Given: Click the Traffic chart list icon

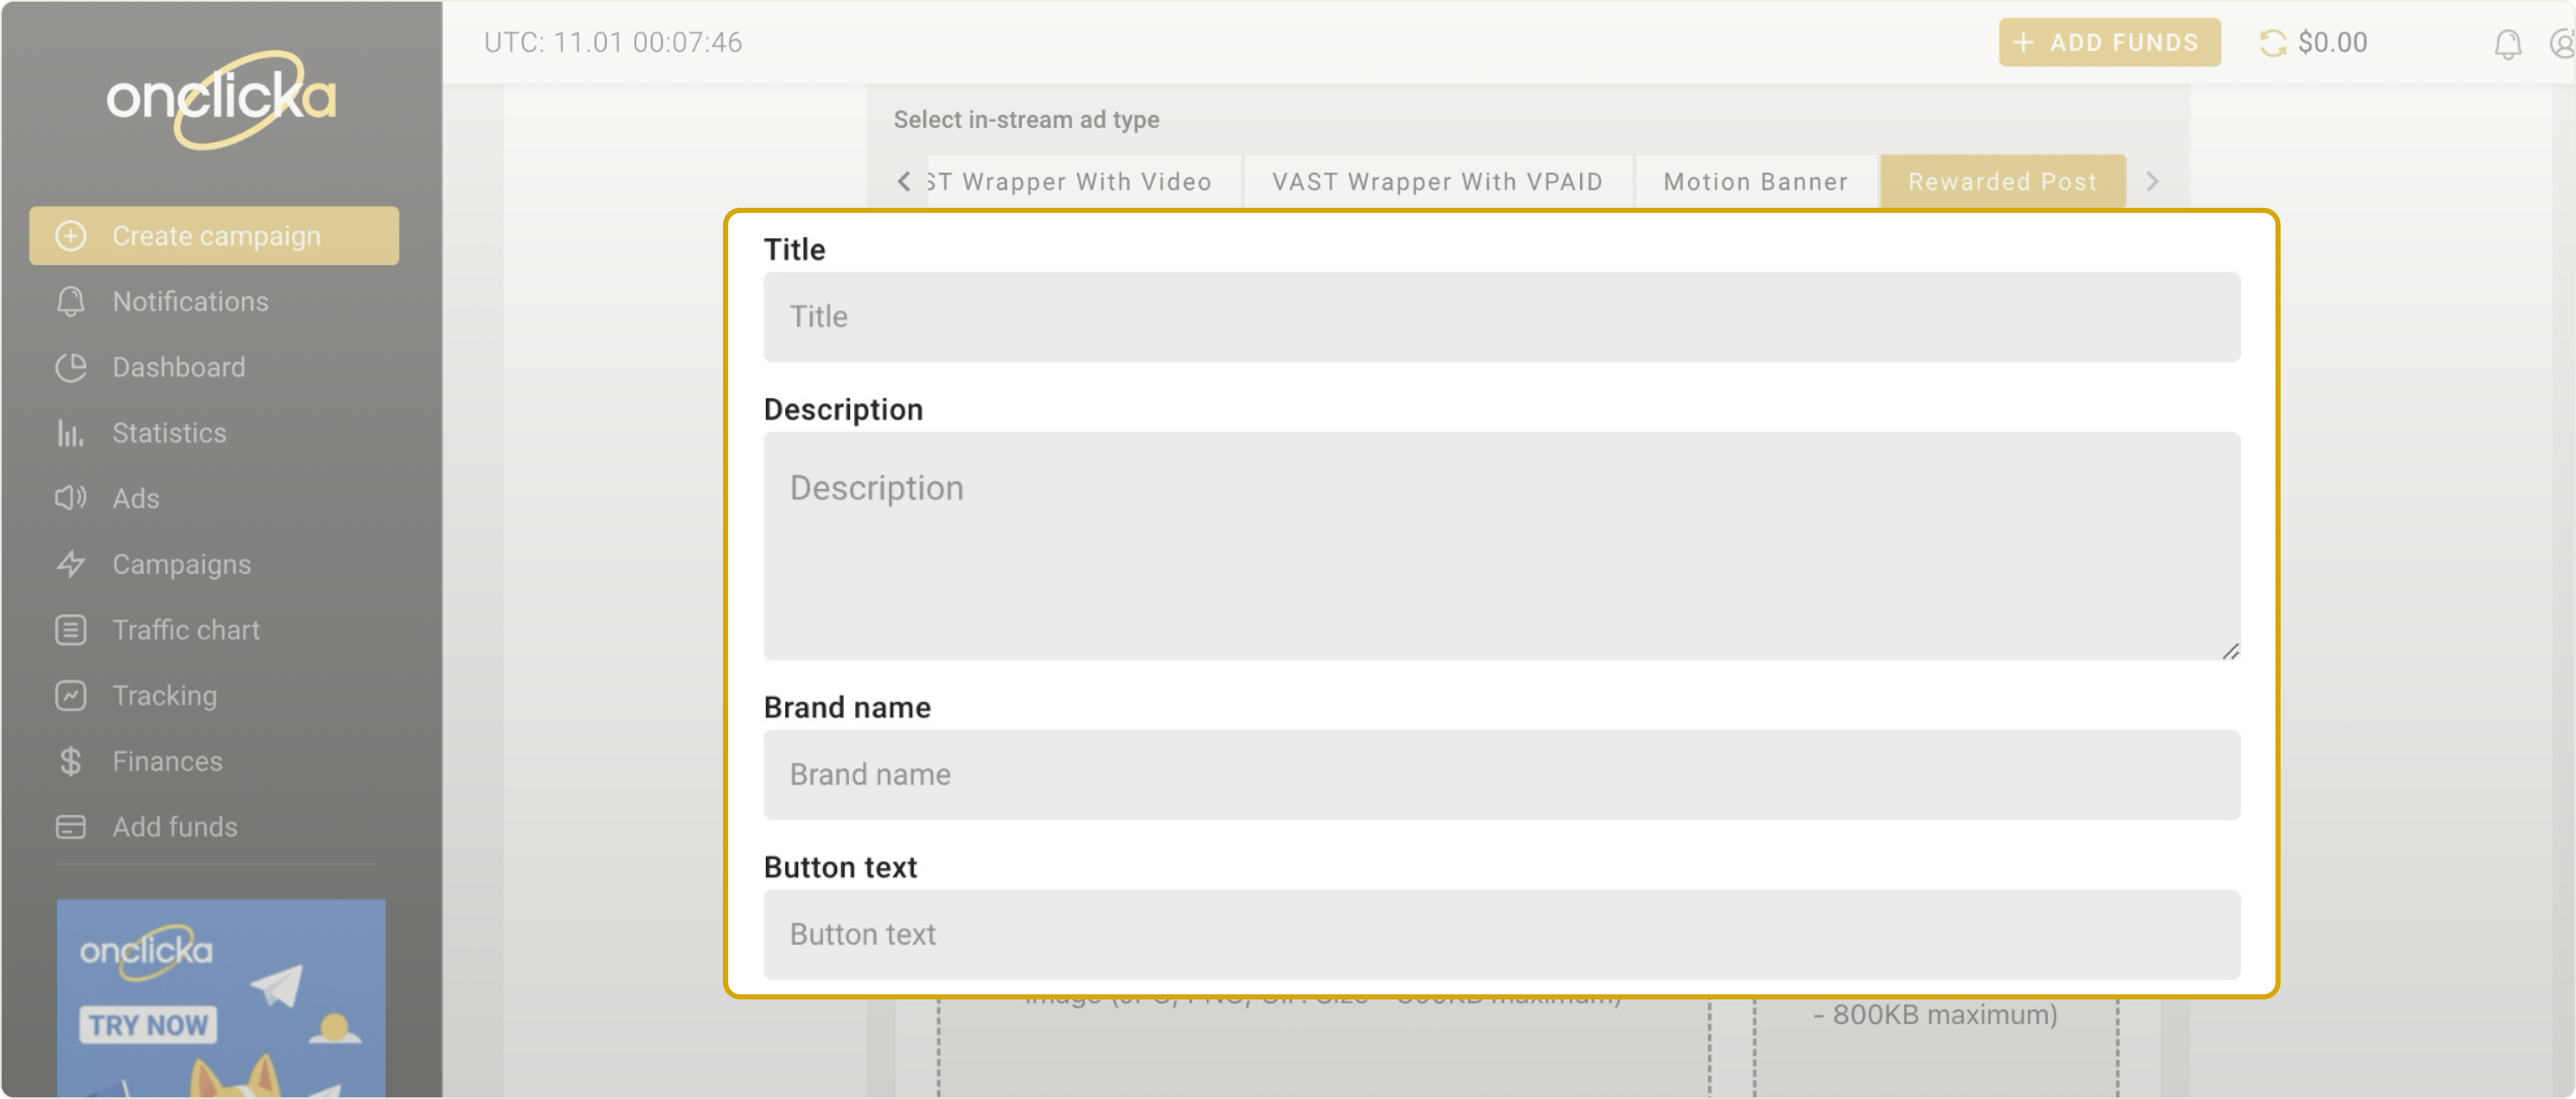Looking at the screenshot, I should pos(70,630).
